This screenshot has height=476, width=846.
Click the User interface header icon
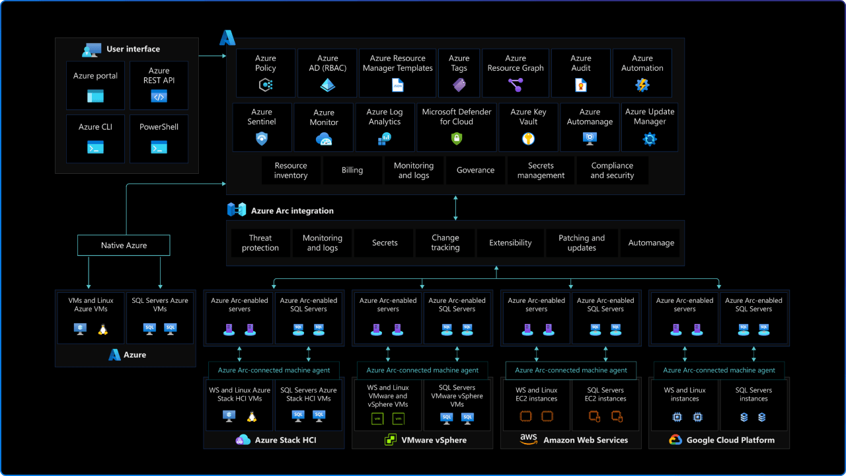pos(91,50)
